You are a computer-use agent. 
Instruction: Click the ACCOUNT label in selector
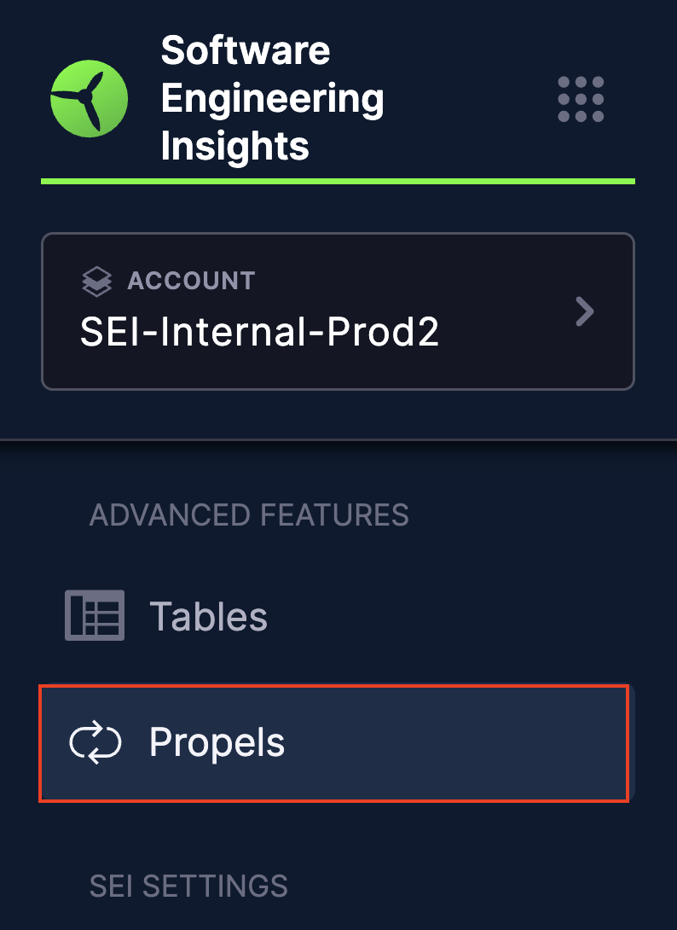pos(191,281)
